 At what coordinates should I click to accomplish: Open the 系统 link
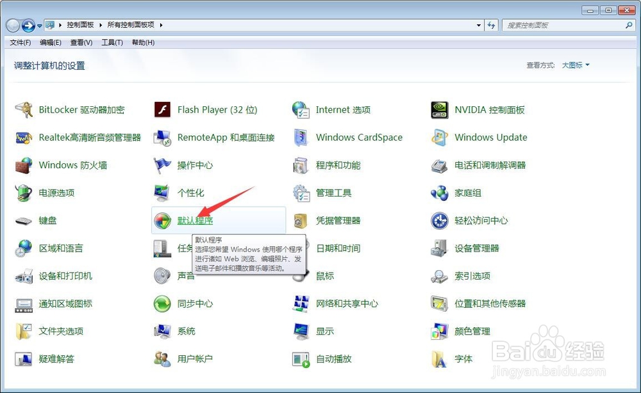187,332
